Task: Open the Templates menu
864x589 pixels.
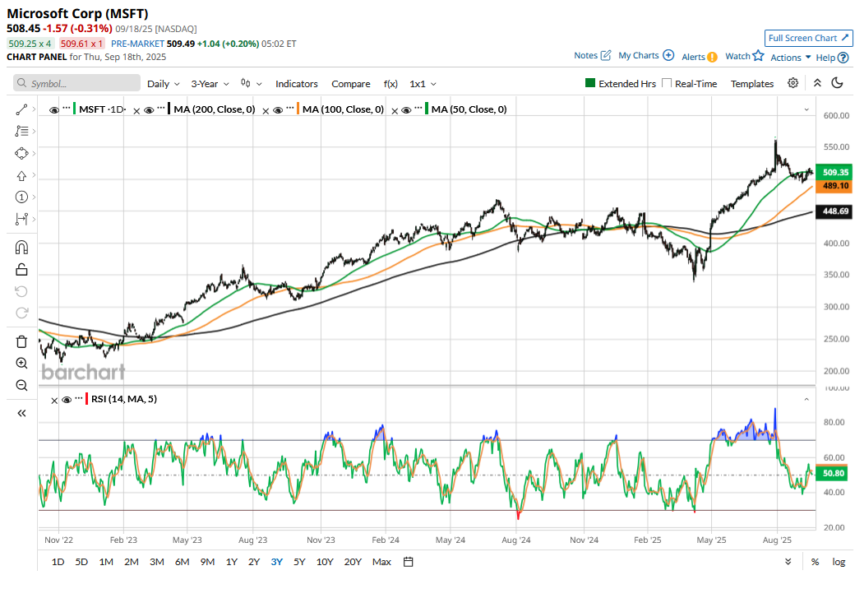Action: (752, 84)
